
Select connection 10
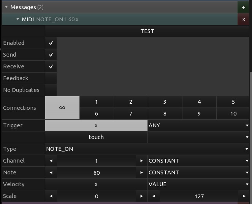(233, 114)
